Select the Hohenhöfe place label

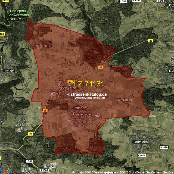[43, 46]
